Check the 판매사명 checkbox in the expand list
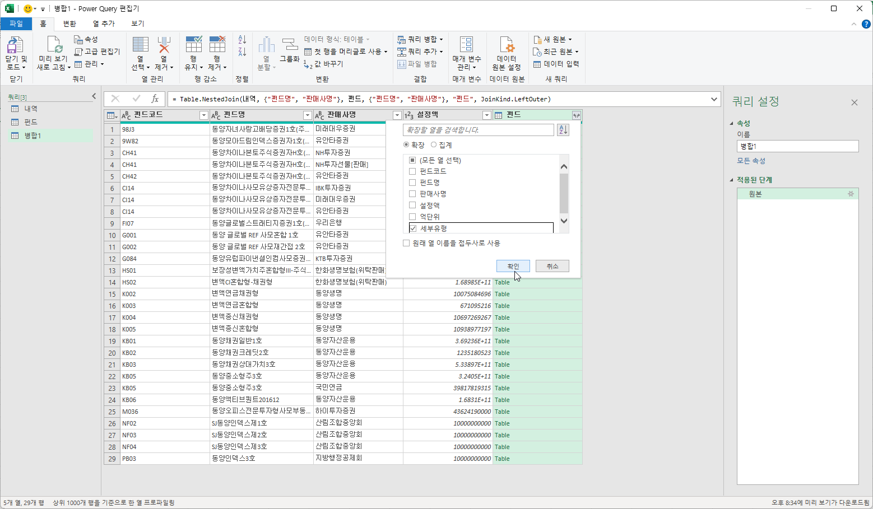This screenshot has width=873, height=509. [412, 194]
